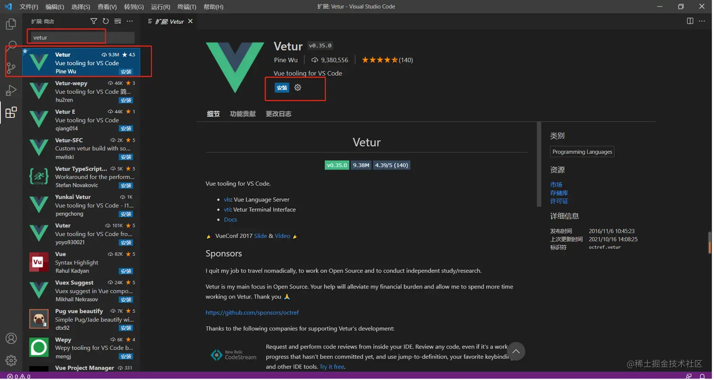Open the 许可证 resource link
Image resolution: width=714 pixels, height=380 pixels.
click(559, 201)
